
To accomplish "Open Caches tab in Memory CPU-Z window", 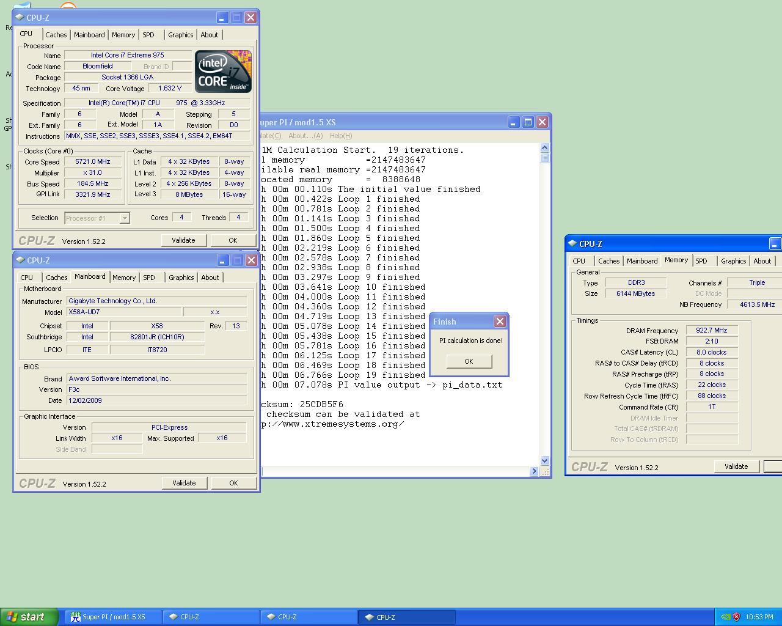I will click(x=609, y=261).
